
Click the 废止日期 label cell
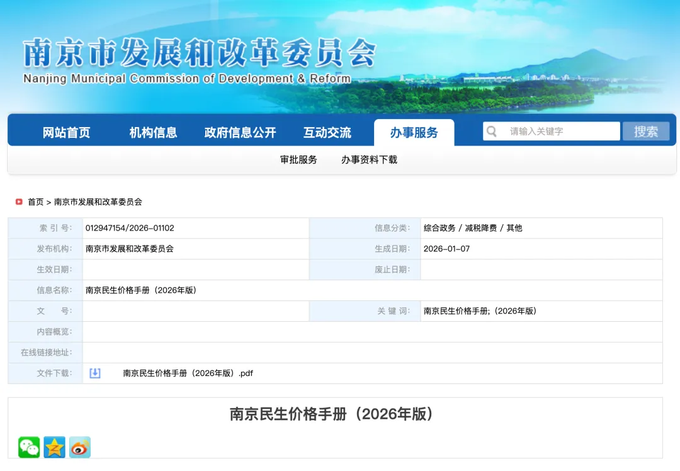365,270
